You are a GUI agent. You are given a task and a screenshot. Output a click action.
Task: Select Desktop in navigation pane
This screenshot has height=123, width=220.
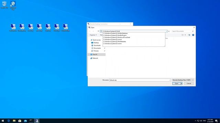click(x=96, y=43)
